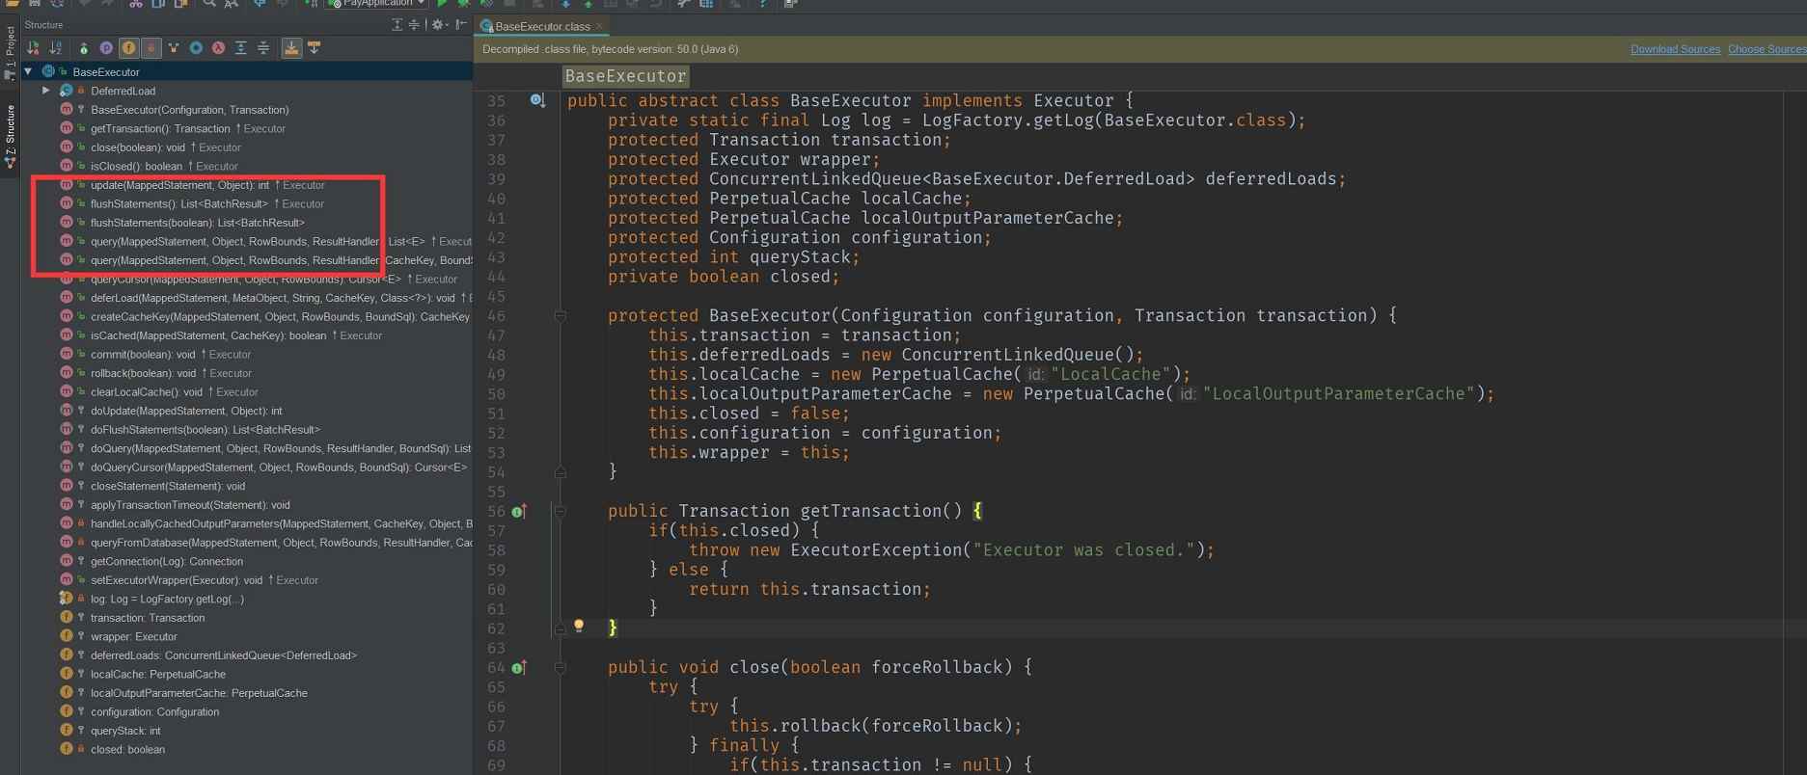Toggle show fields filter
Image resolution: width=1807 pixels, height=775 pixels.
pos(128,47)
